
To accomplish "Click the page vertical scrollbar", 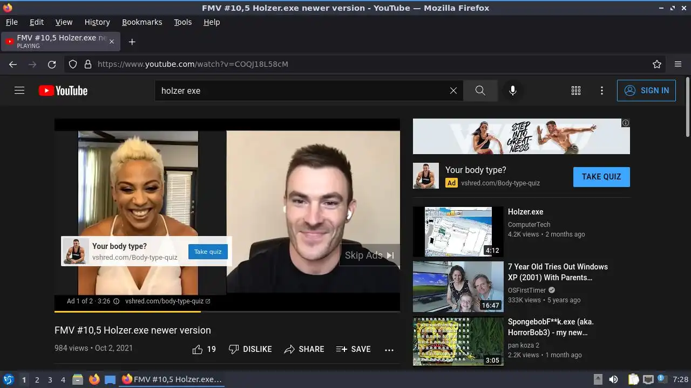I will pos(687,108).
